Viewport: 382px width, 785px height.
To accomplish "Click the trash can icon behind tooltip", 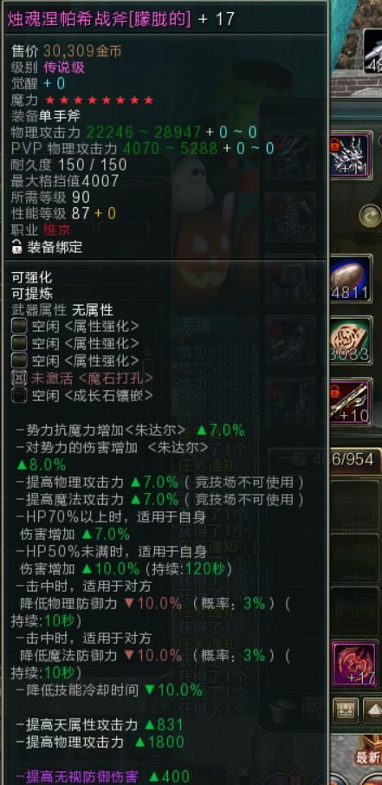I will (x=282, y=712).
